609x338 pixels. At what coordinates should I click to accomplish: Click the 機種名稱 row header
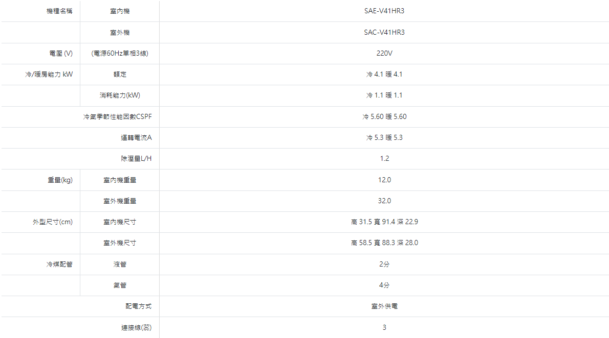[59, 11]
